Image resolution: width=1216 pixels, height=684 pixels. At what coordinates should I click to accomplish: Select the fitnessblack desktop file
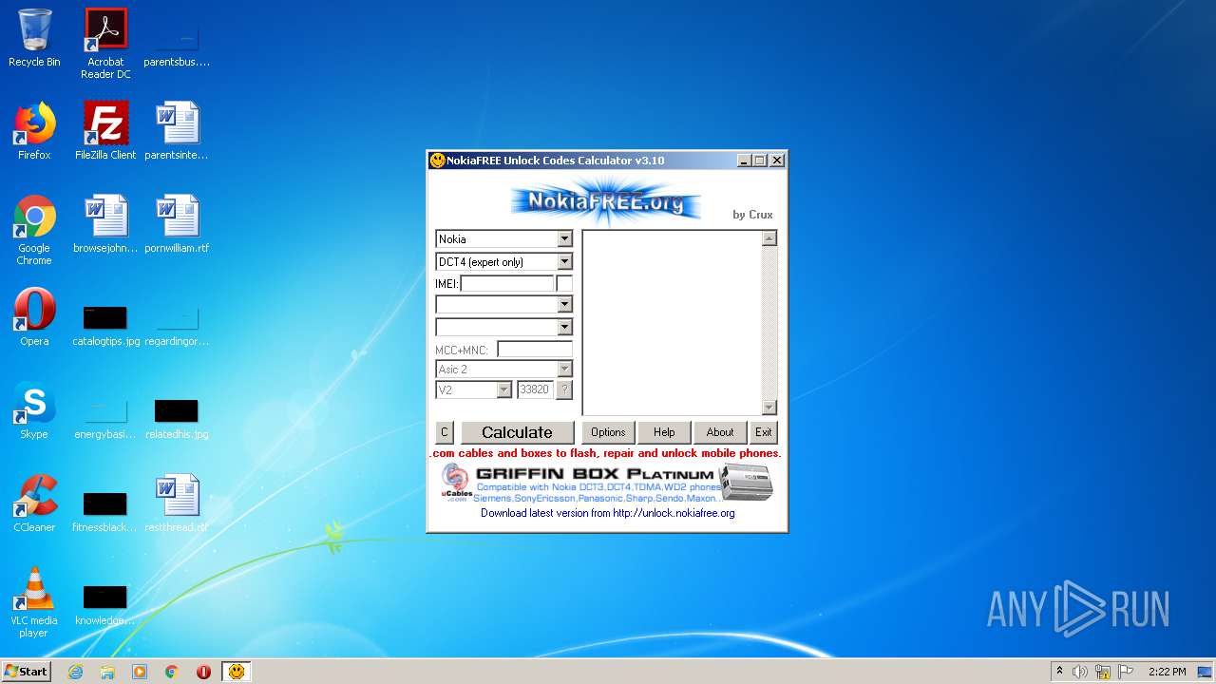105,511
